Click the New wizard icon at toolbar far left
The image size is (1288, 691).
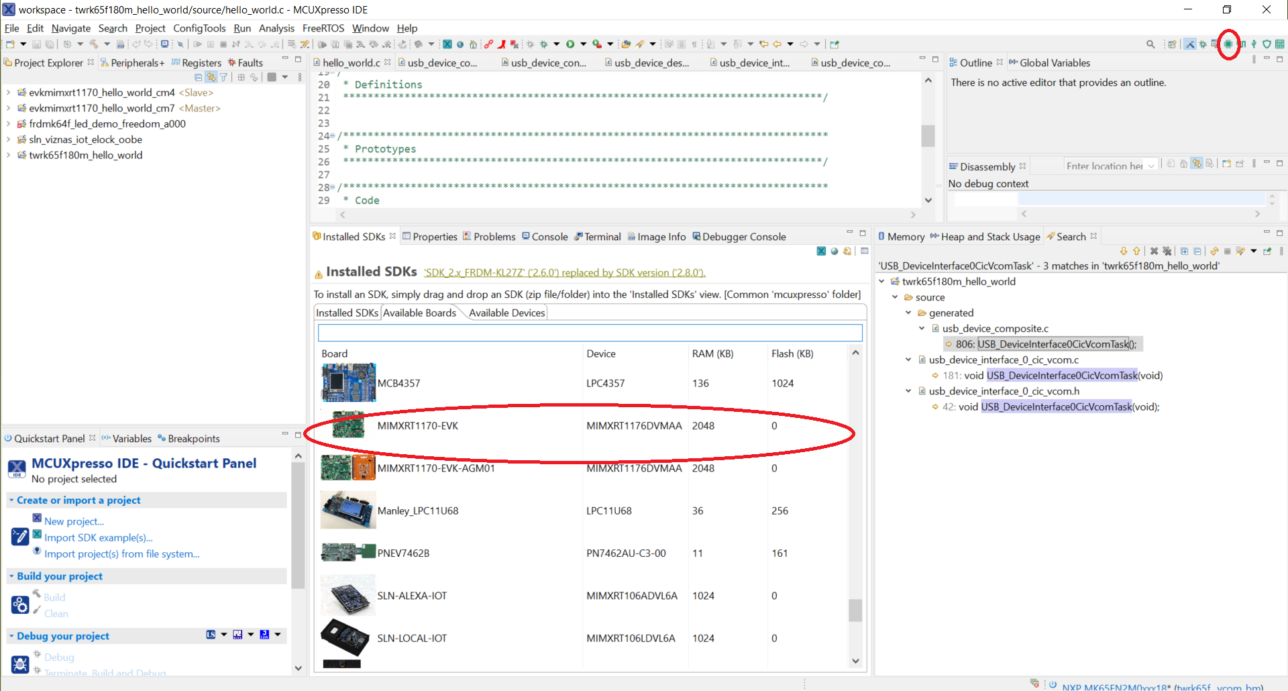(x=10, y=44)
